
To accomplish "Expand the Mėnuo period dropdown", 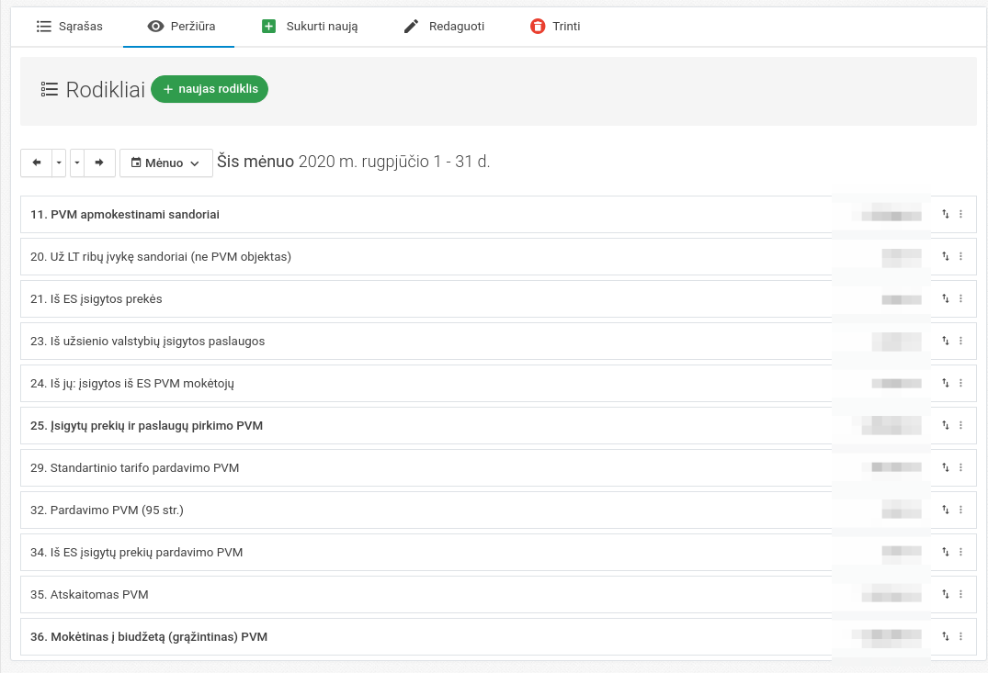I will (x=165, y=163).
